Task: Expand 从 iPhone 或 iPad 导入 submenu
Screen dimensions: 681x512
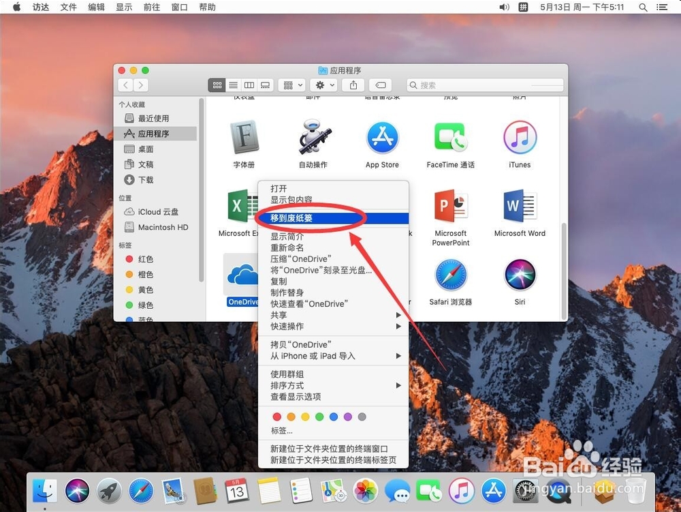Action: click(x=333, y=356)
